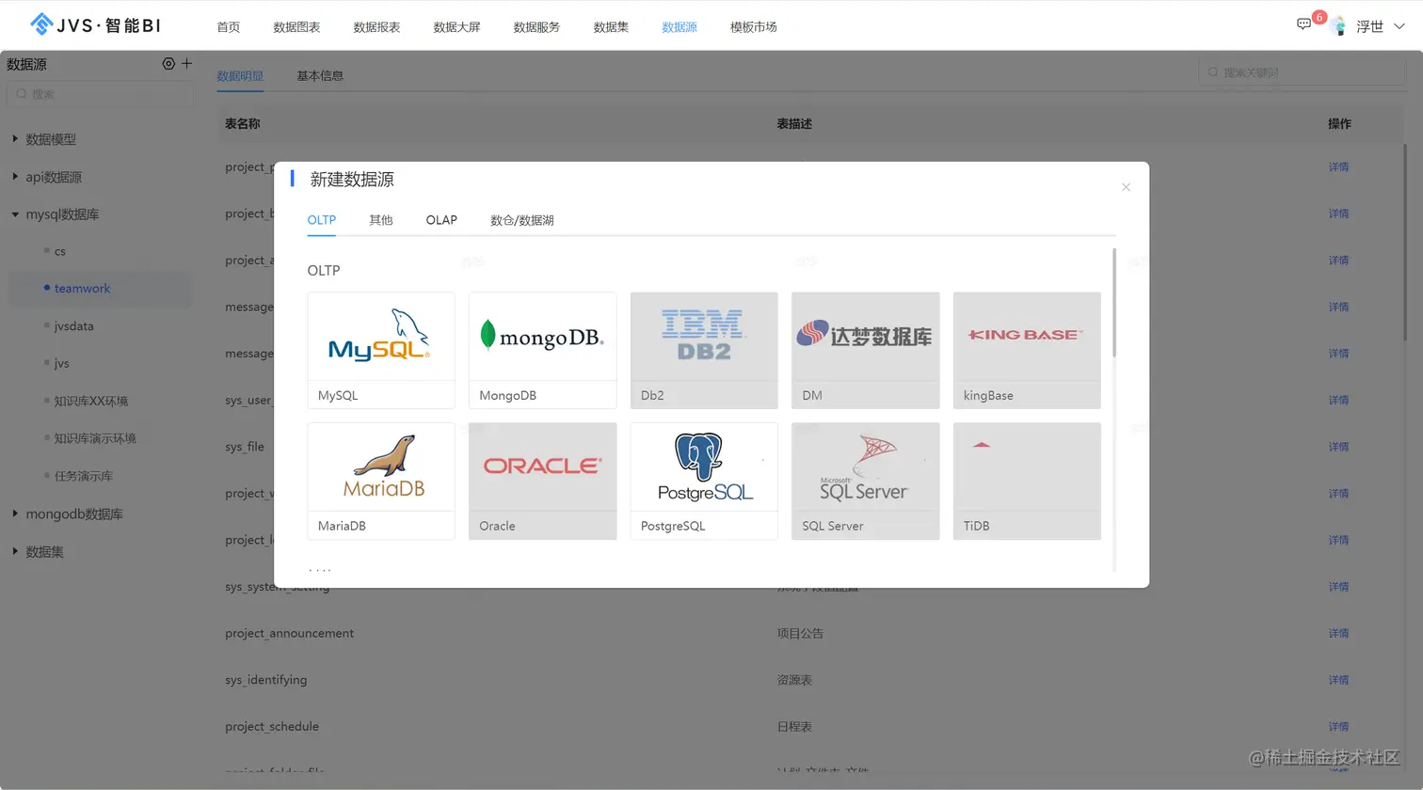This screenshot has width=1423, height=790.
Task: Open 数据报表 in top navigation
Action: pyautogui.click(x=376, y=27)
